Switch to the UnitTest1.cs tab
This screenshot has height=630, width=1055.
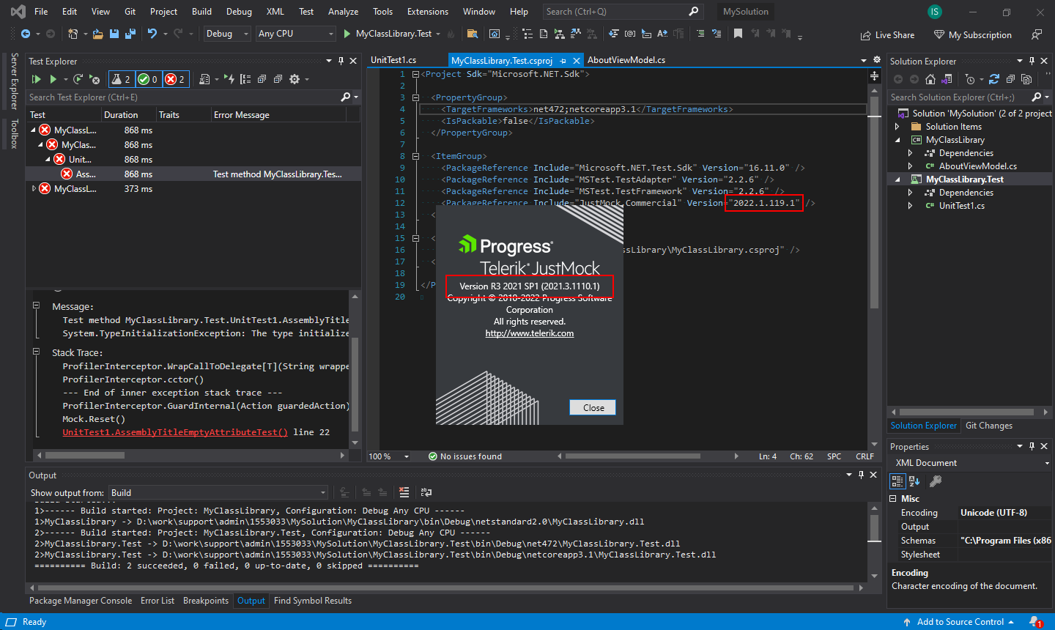coord(393,60)
